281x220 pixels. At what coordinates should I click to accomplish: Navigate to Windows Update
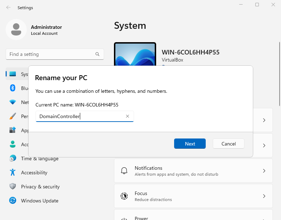pos(39,201)
